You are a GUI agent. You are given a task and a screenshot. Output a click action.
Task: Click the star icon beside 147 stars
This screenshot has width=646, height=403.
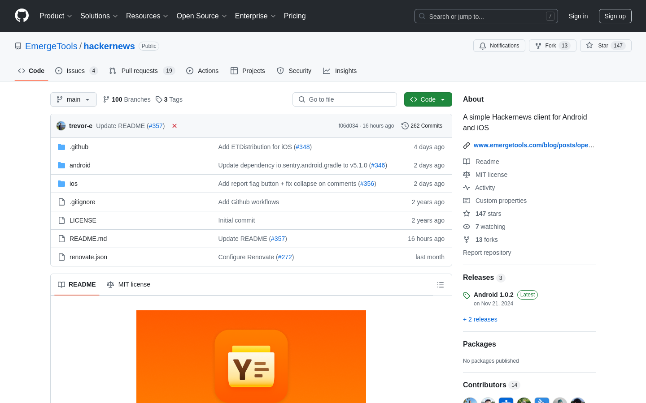coord(467,214)
